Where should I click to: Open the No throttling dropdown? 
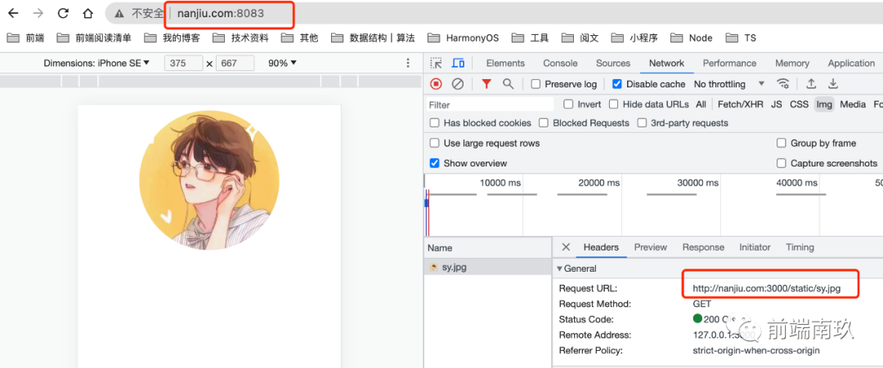pyautogui.click(x=728, y=84)
